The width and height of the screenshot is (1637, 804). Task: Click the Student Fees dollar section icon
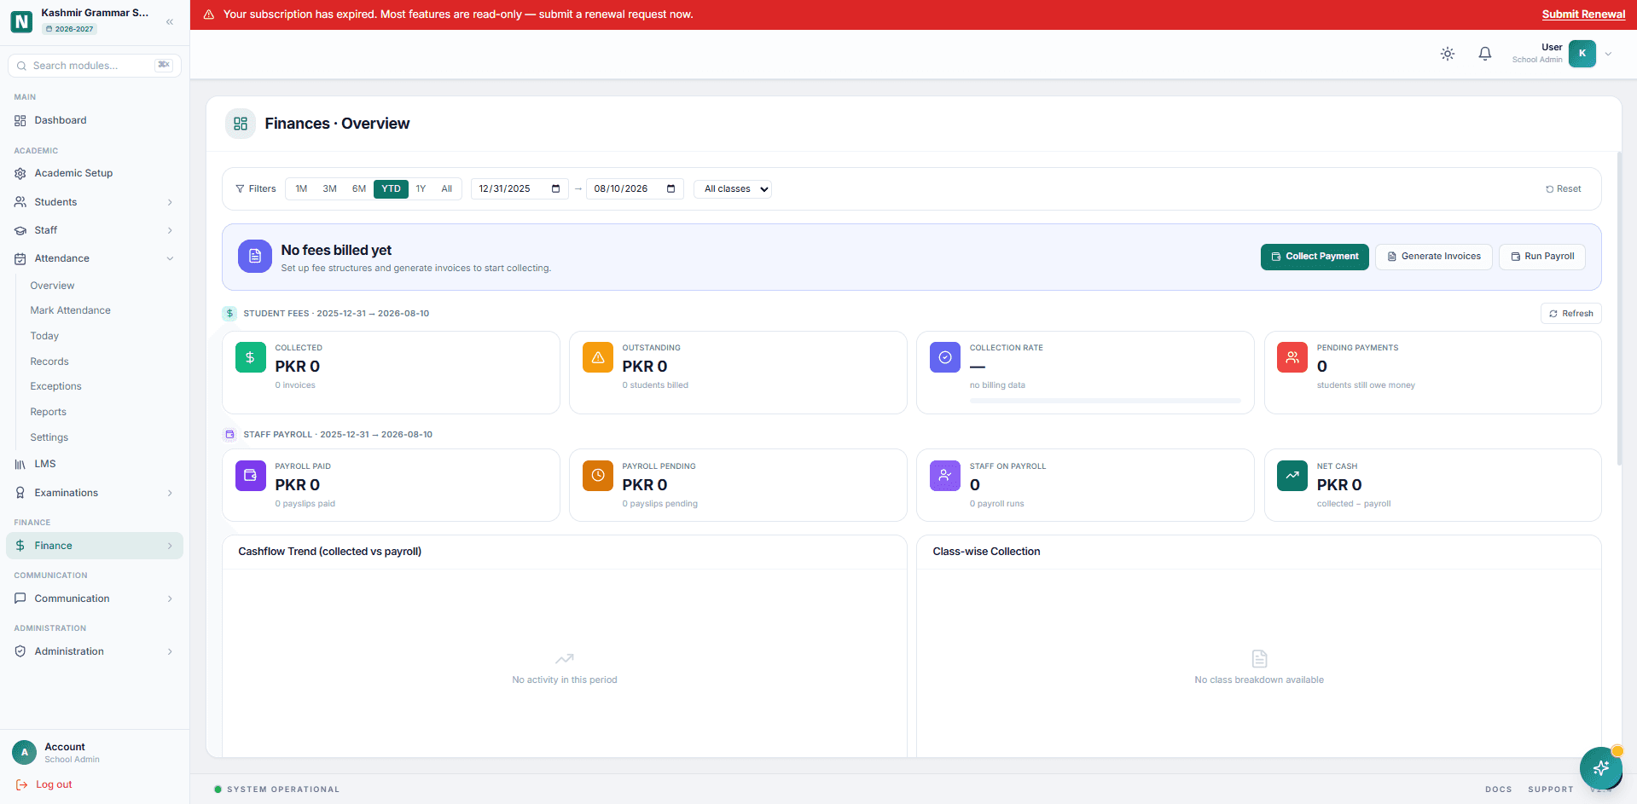coord(229,314)
